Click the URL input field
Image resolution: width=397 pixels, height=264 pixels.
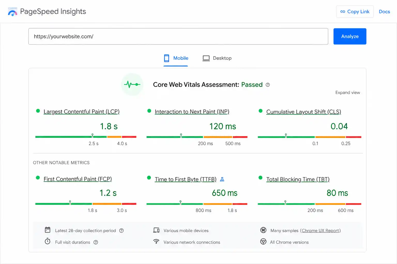[178, 36]
